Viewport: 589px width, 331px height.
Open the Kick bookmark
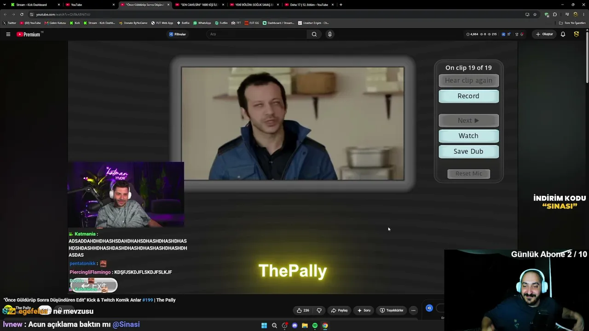click(x=75, y=23)
